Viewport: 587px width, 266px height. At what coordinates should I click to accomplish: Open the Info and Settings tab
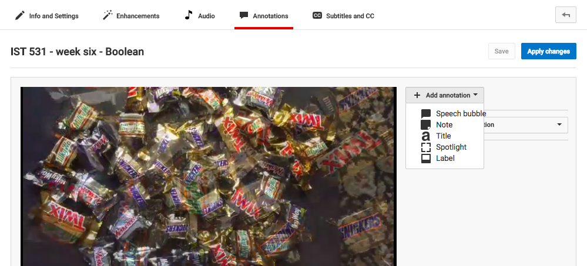[47, 16]
